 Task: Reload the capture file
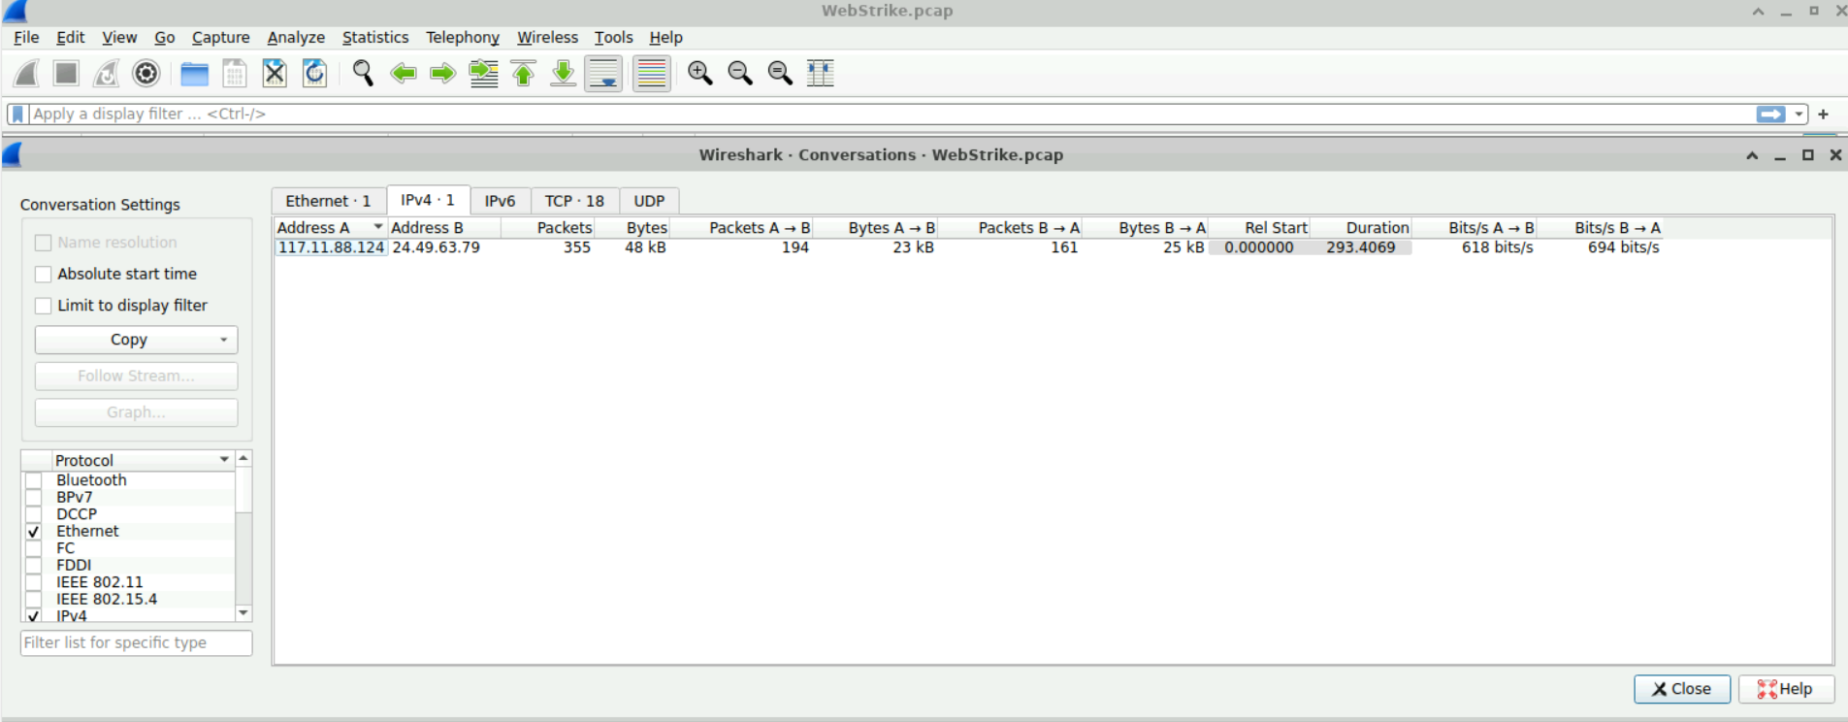pos(314,74)
